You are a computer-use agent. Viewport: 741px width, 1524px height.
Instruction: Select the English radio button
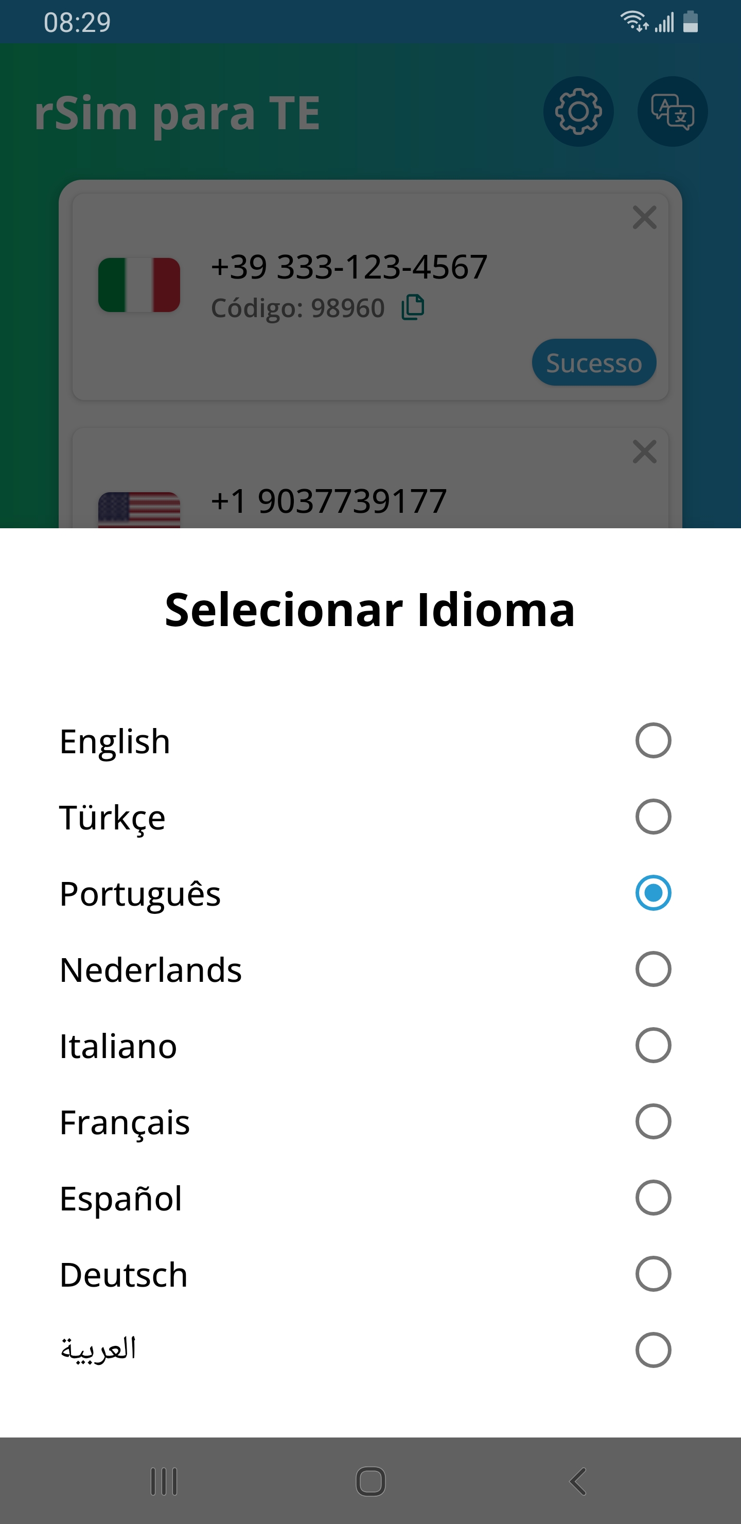653,741
